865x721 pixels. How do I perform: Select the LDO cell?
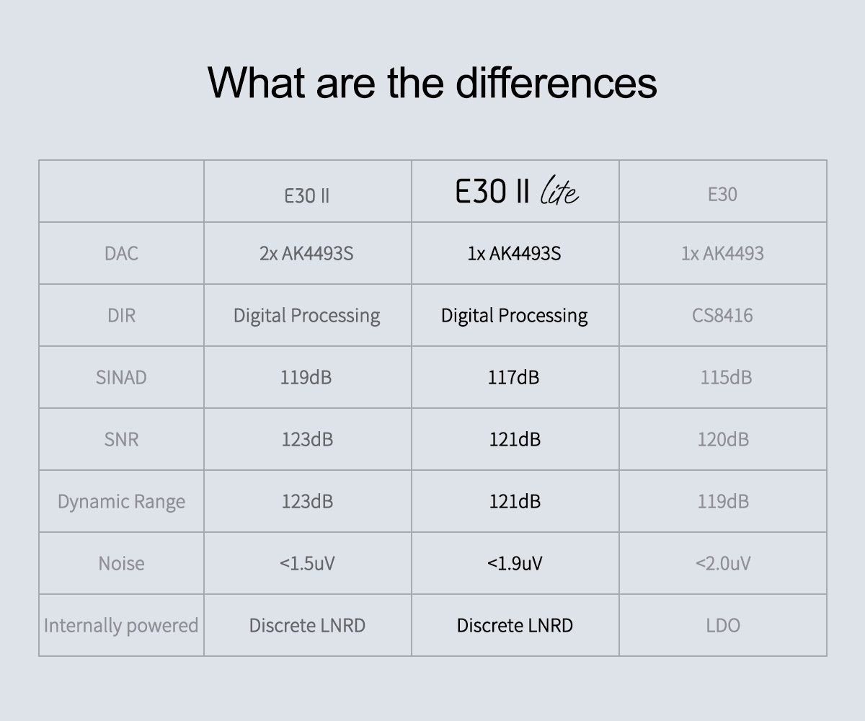pos(723,626)
